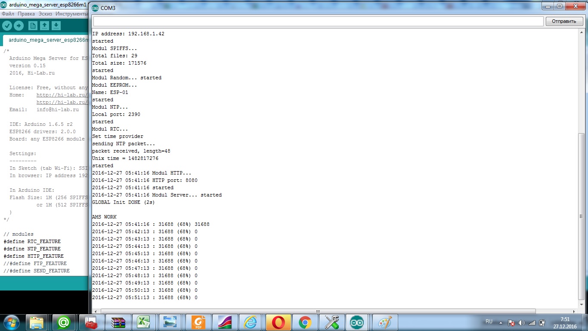Open Google Chrome from the taskbar

(x=305, y=322)
